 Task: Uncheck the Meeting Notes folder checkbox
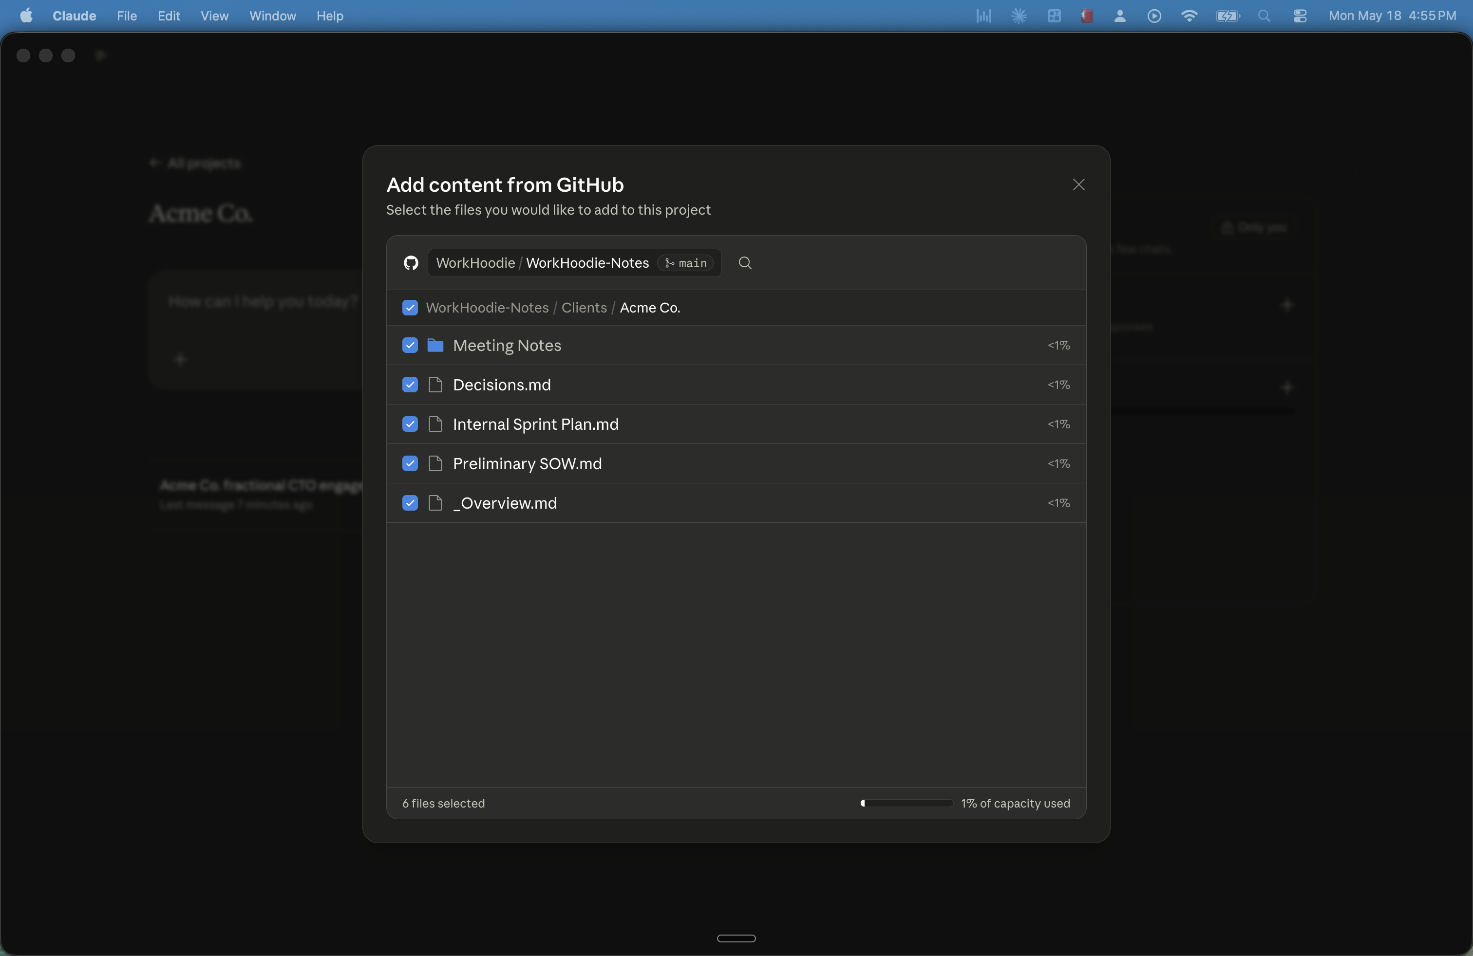coord(410,345)
